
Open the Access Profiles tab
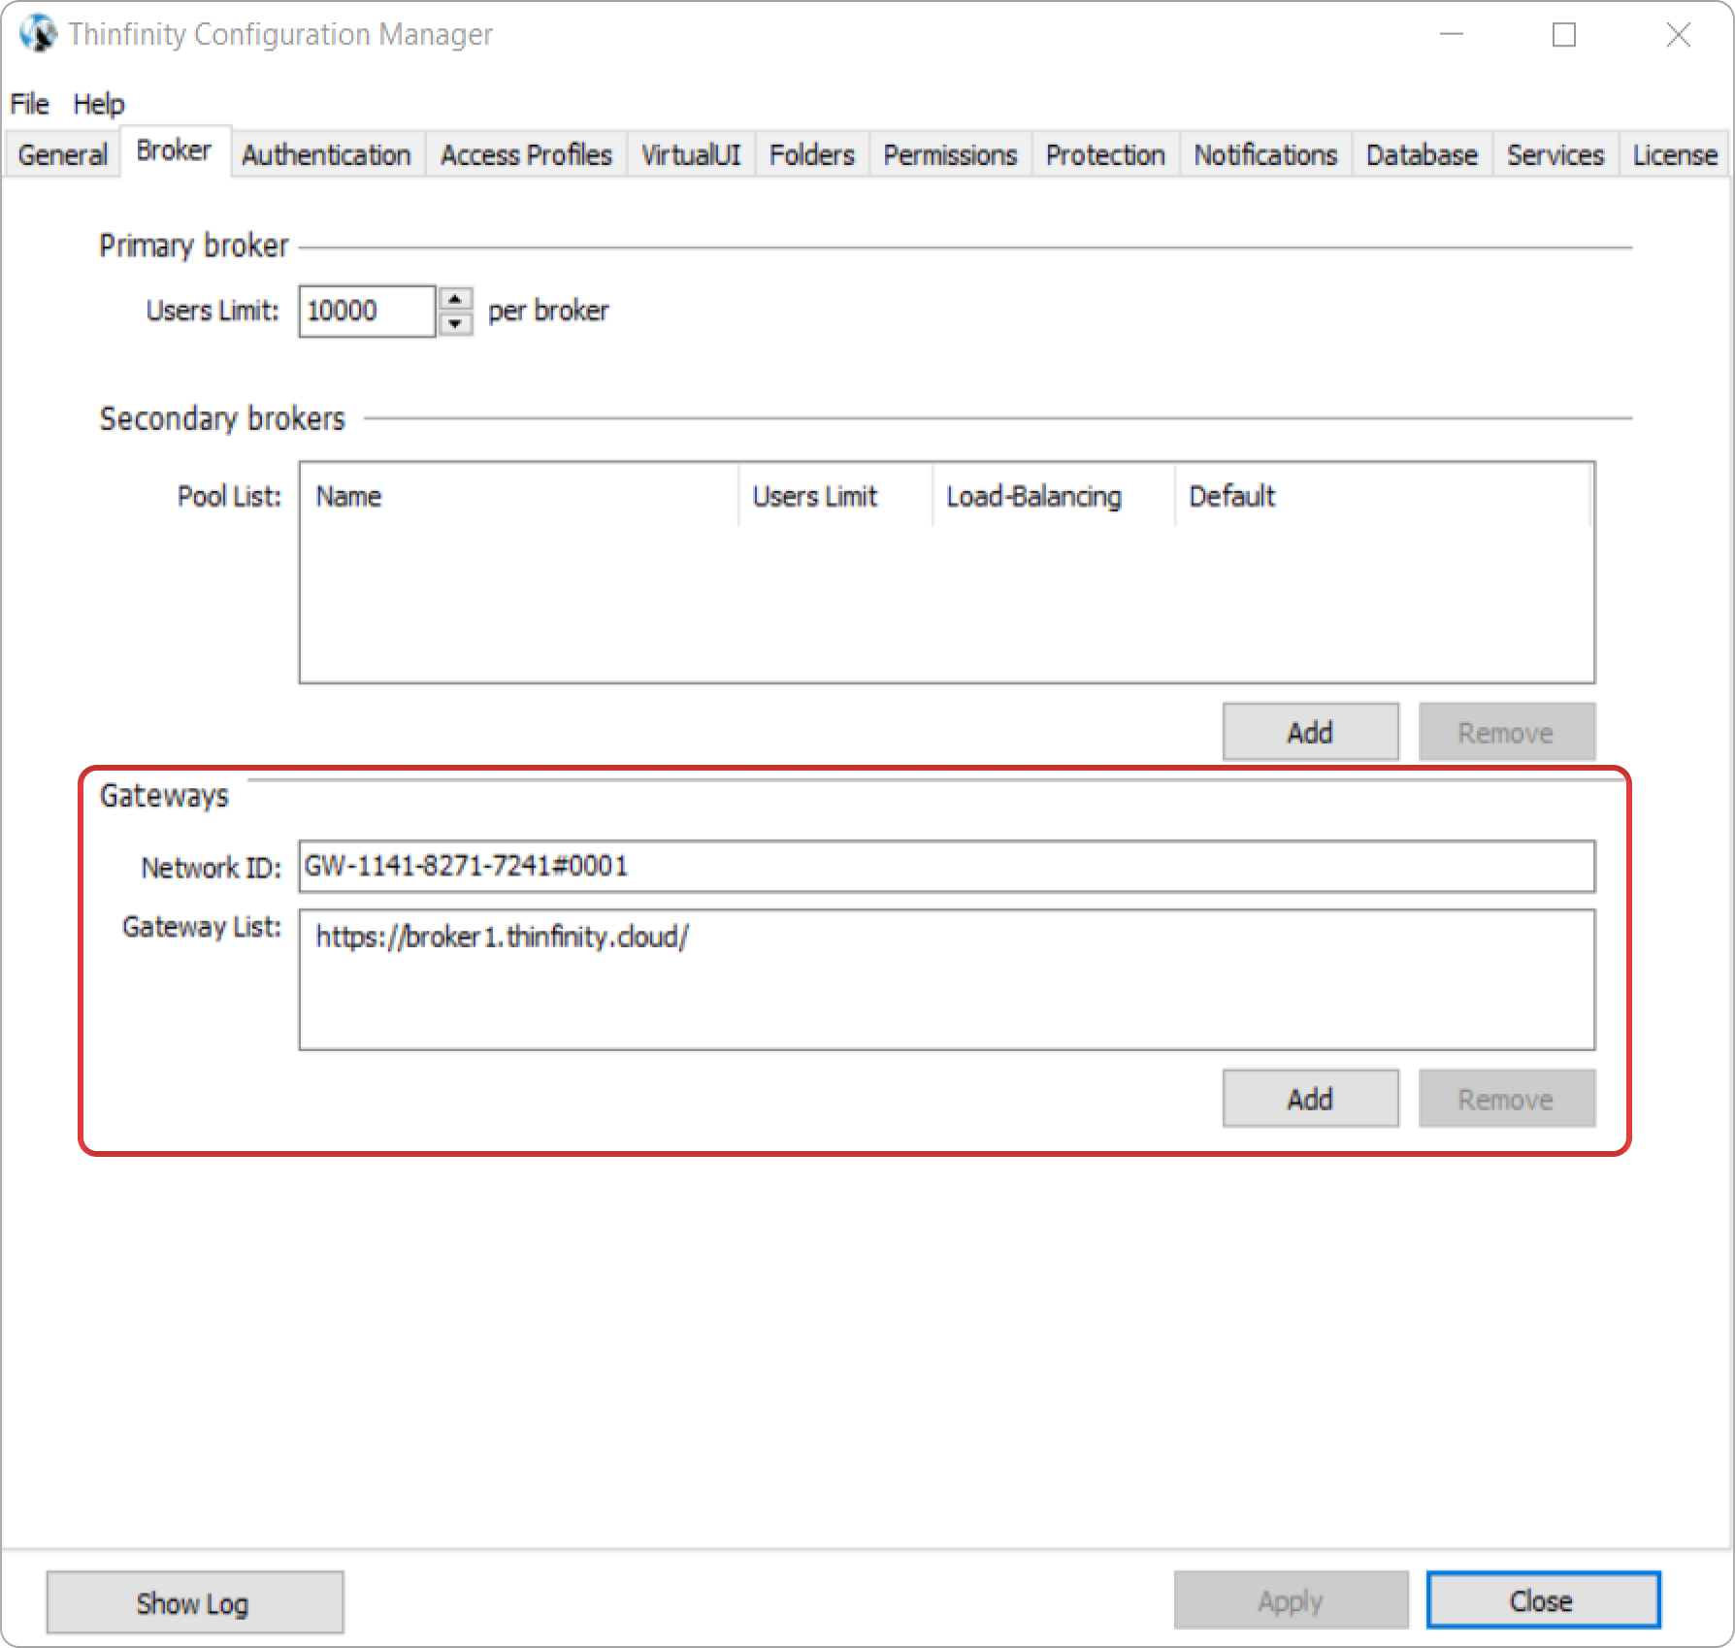click(x=526, y=155)
